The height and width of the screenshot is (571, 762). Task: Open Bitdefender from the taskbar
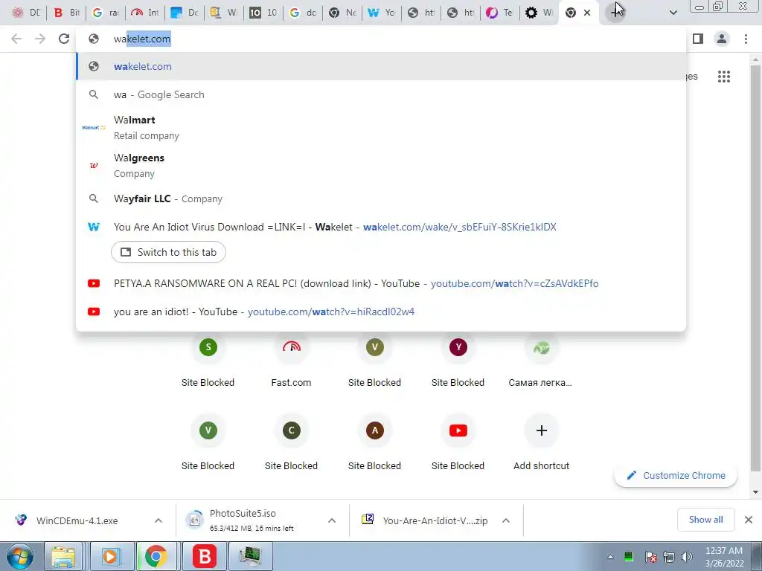pos(205,556)
